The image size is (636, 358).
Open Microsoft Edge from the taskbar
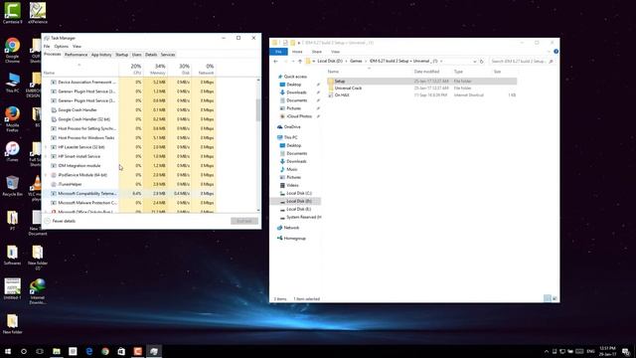89,351
